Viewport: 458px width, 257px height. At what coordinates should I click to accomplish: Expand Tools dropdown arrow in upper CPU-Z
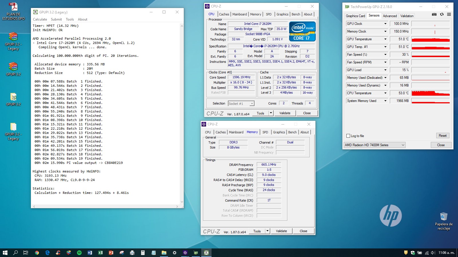pyautogui.click(x=271, y=113)
